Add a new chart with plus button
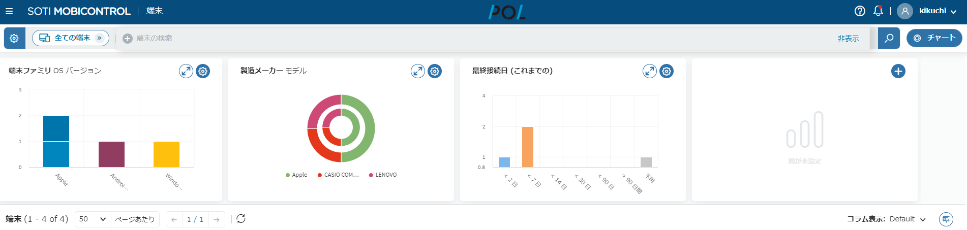The height and width of the screenshot is (230, 967). (x=898, y=71)
